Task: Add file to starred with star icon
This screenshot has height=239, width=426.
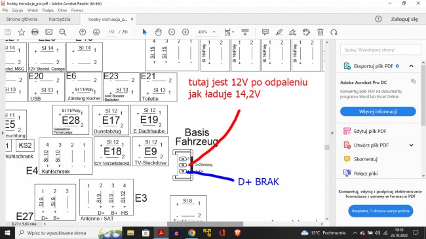Action: tap(21, 32)
